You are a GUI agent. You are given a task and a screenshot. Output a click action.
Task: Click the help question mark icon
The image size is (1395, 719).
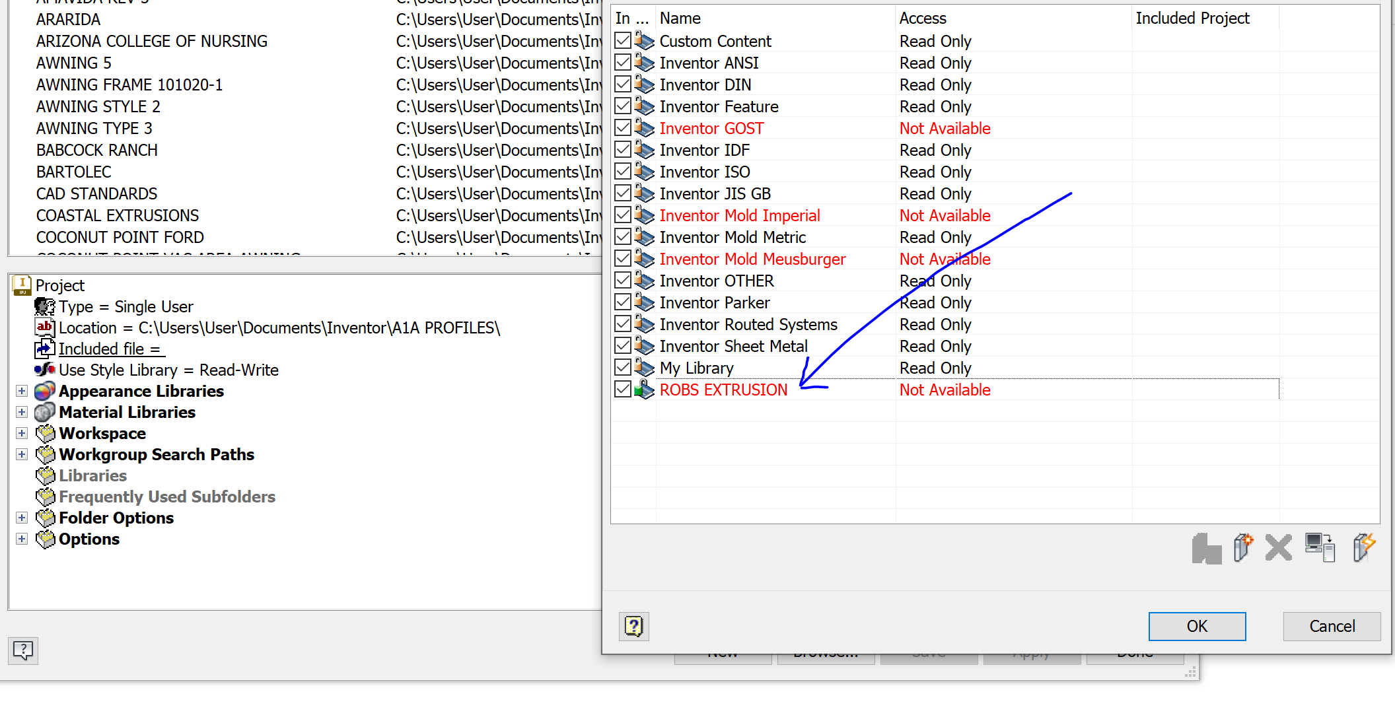pyautogui.click(x=633, y=626)
